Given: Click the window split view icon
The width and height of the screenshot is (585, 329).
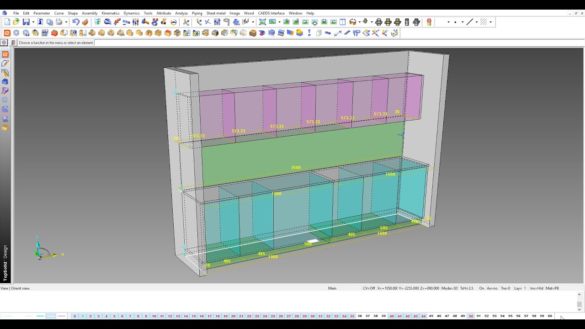Looking at the screenshot, I should click(x=342, y=21).
